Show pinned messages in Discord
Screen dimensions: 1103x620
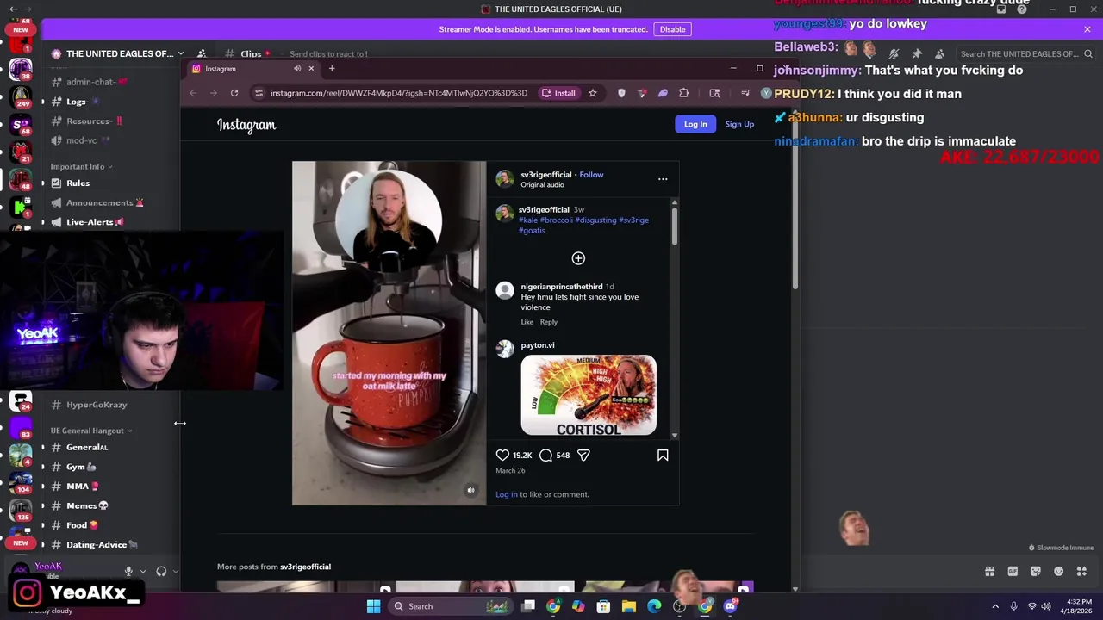917,53
